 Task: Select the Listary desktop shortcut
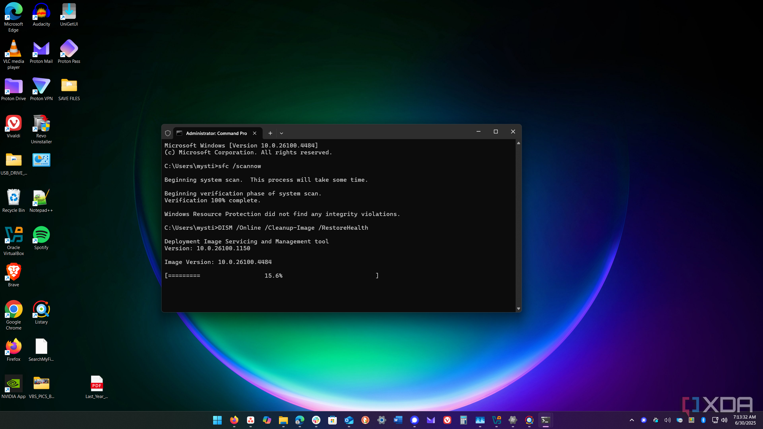(x=41, y=313)
